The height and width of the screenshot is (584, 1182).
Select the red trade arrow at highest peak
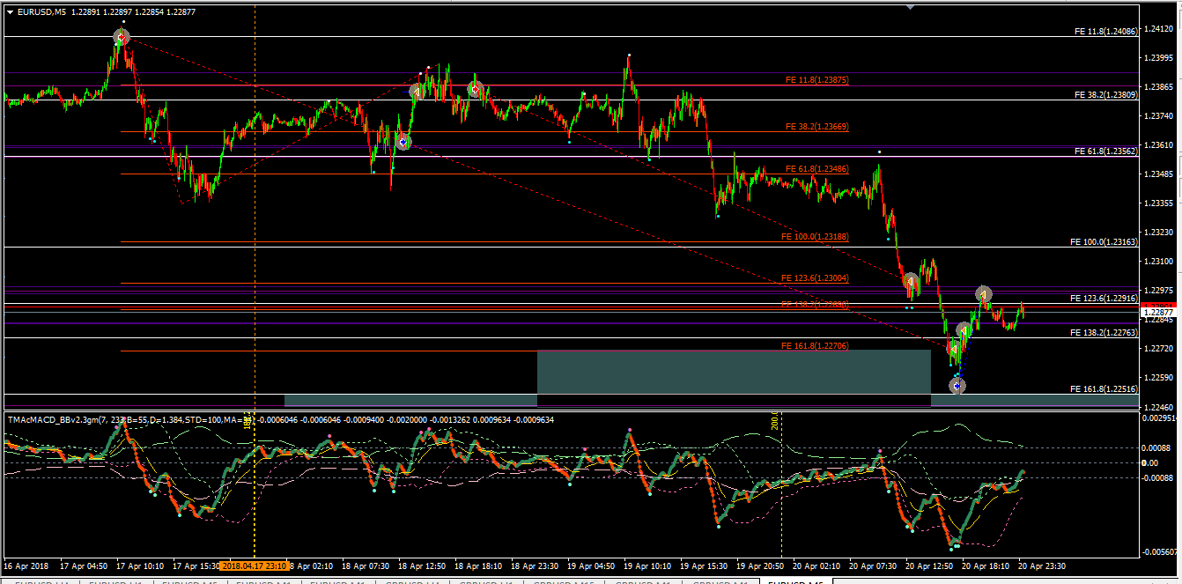point(122,37)
